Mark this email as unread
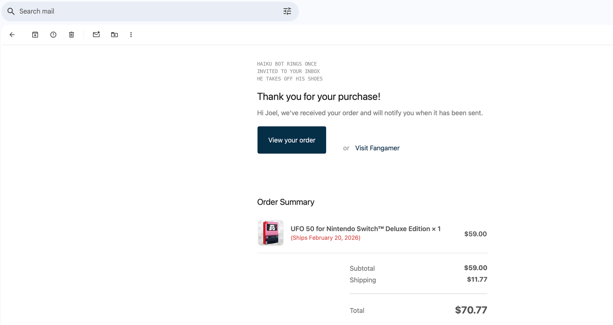Screen dimensions: 613x325 tap(96, 34)
